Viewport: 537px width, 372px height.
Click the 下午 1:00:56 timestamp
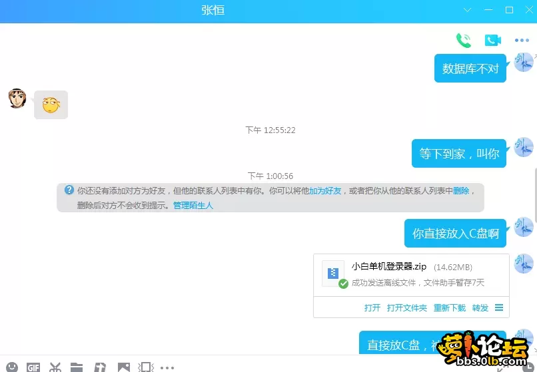coord(270,176)
